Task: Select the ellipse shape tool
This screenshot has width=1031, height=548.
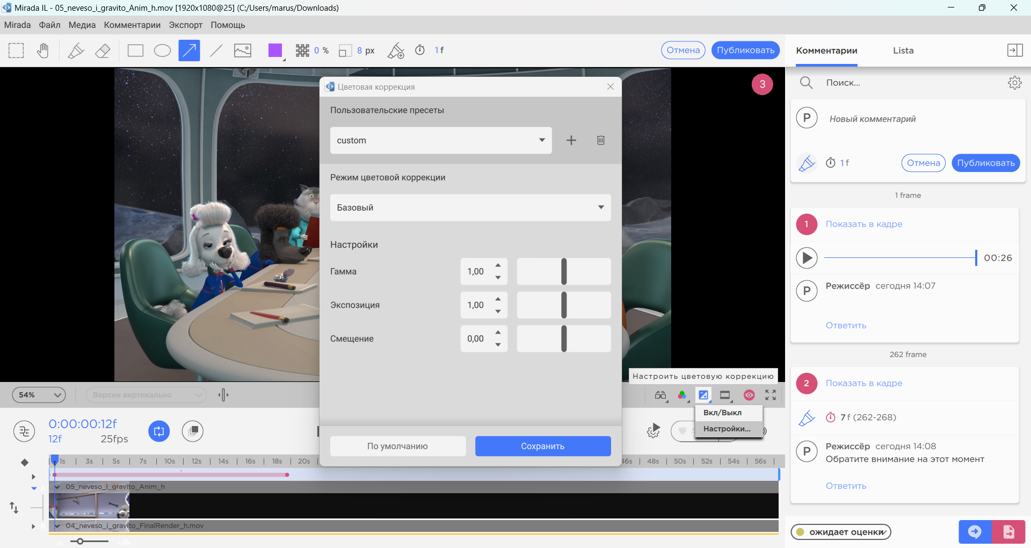Action: pos(162,51)
